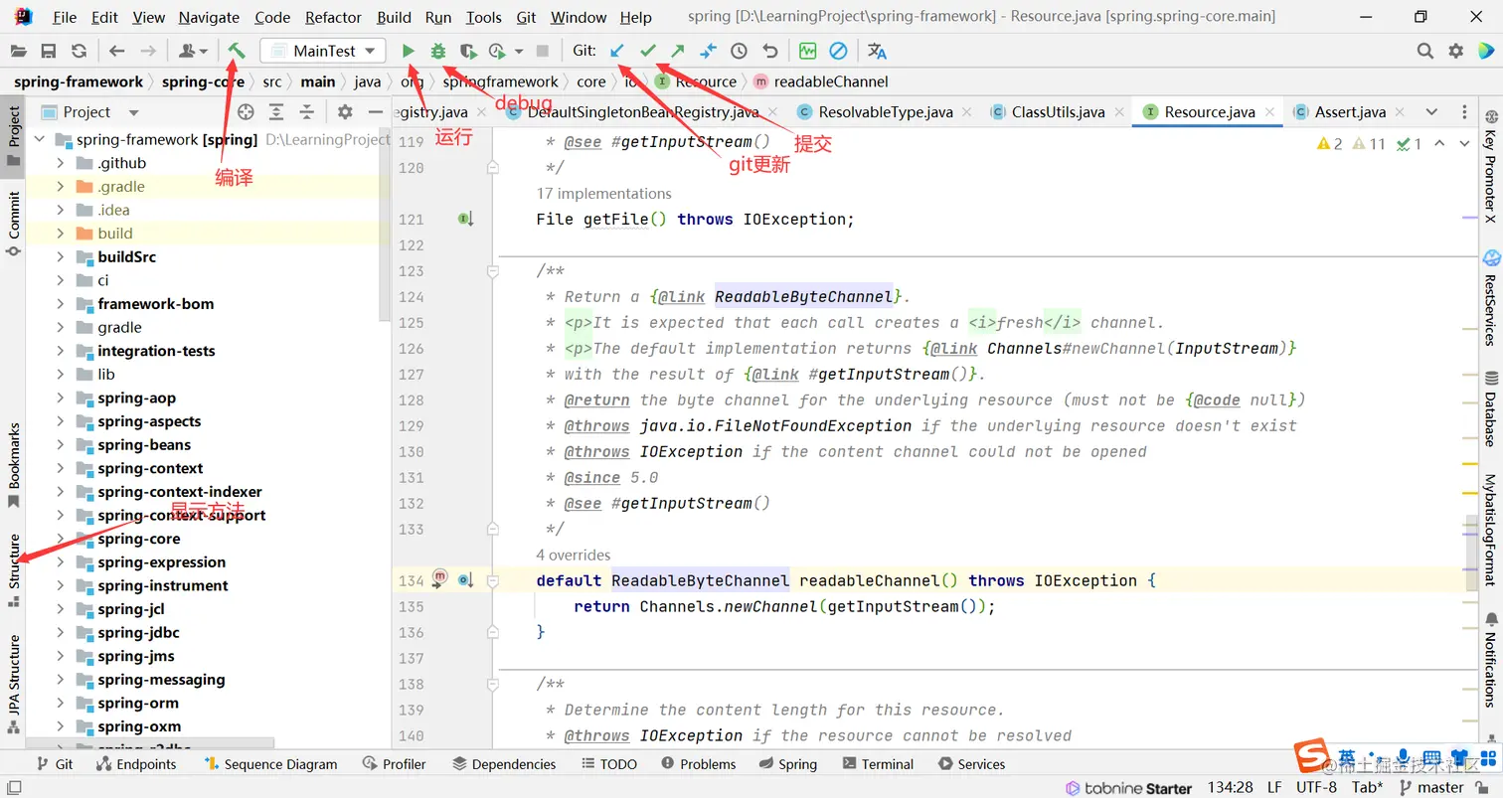Navigate back with the left arrow icon
The image size is (1503, 798).
coord(117,51)
